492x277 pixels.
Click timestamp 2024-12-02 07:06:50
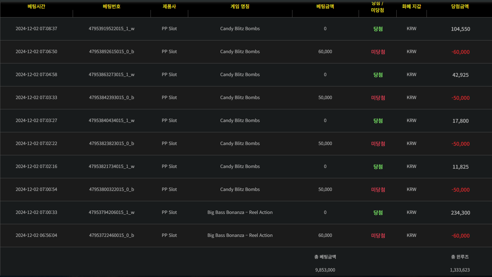(36, 52)
